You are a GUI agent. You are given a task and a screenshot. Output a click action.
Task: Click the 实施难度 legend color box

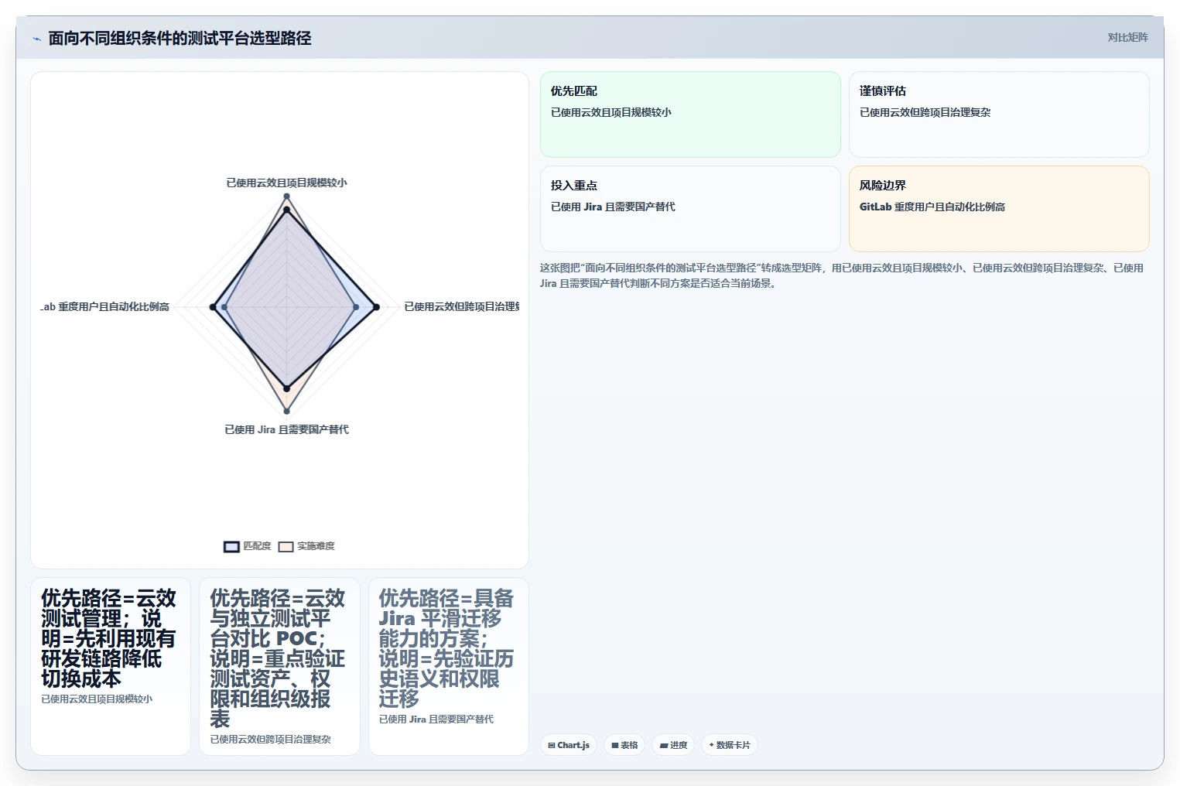(286, 546)
